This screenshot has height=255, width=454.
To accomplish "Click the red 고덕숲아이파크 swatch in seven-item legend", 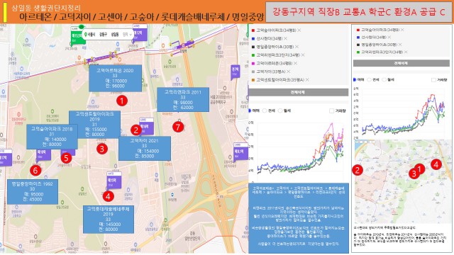I will click(253, 30).
